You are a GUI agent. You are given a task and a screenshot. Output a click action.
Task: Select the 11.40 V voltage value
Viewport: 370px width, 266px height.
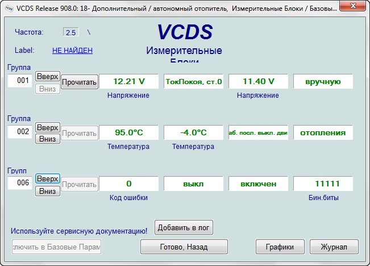click(x=259, y=81)
